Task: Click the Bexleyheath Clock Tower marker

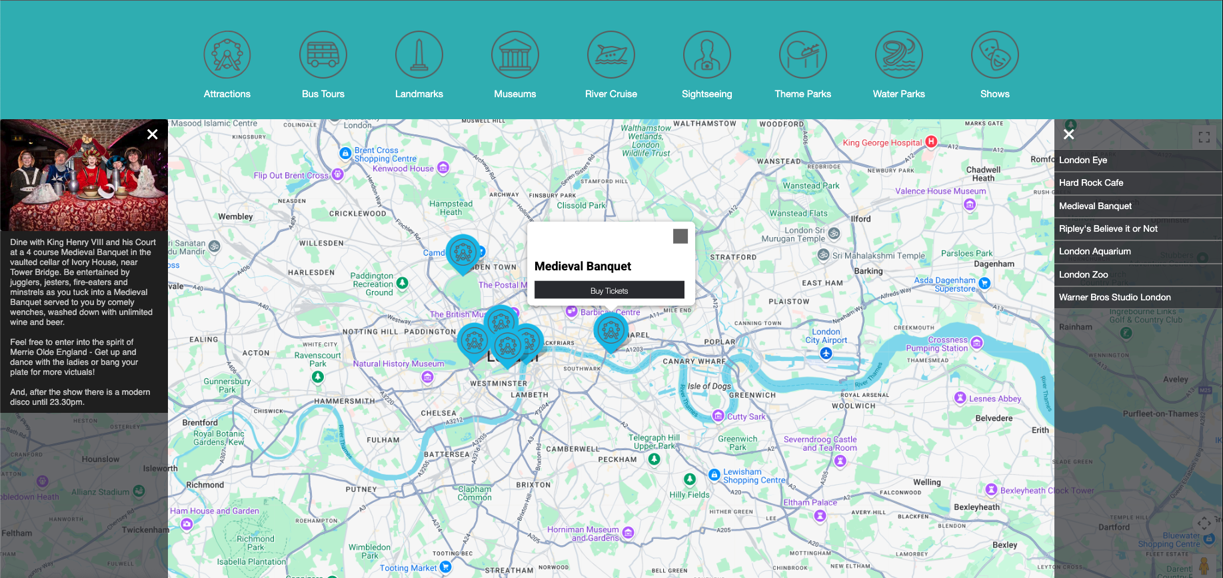Action: pyautogui.click(x=991, y=489)
